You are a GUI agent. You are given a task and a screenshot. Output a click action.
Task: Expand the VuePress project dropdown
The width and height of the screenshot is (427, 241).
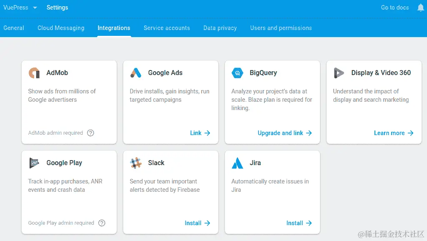point(35,8)
